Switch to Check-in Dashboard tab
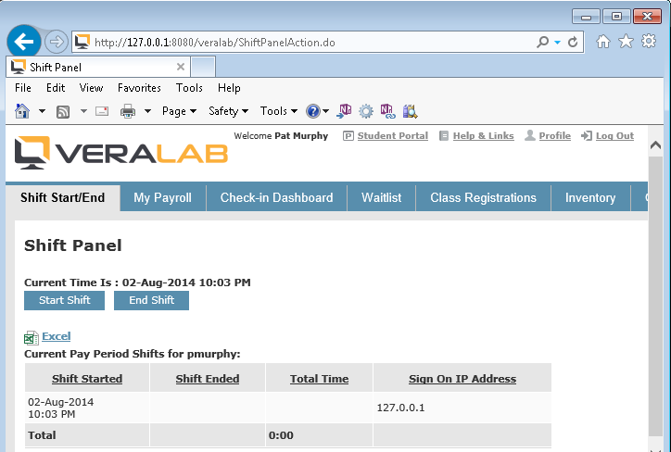Screen dimensions: 671x452 [x=276, y=197]
